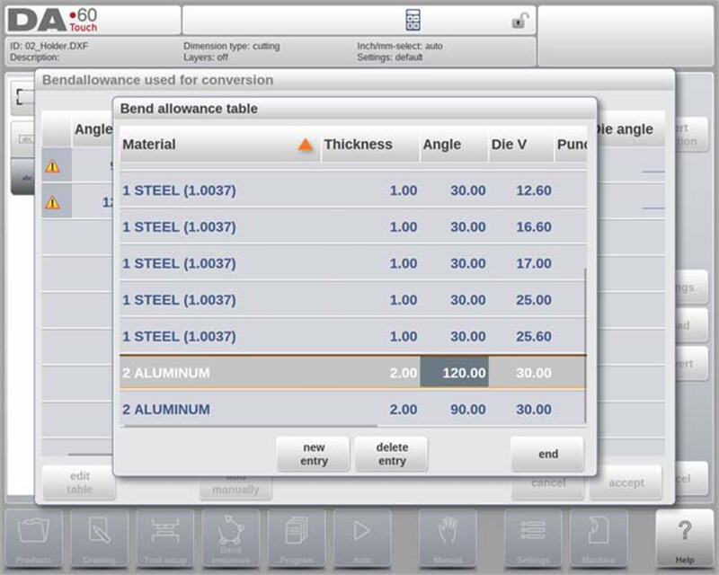
Task: Toggle Material column sort arrow
Action: [x=306, y=145]
